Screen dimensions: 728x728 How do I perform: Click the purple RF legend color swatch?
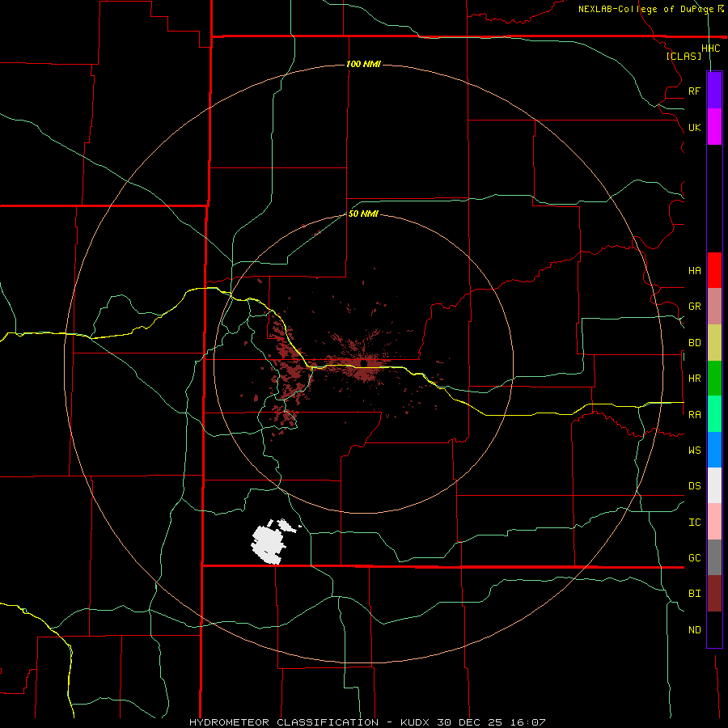(x=714, y=91)
